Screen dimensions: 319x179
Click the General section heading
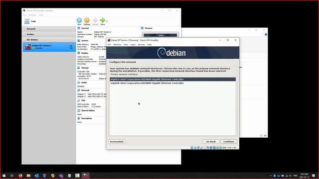tap(85, 28)
